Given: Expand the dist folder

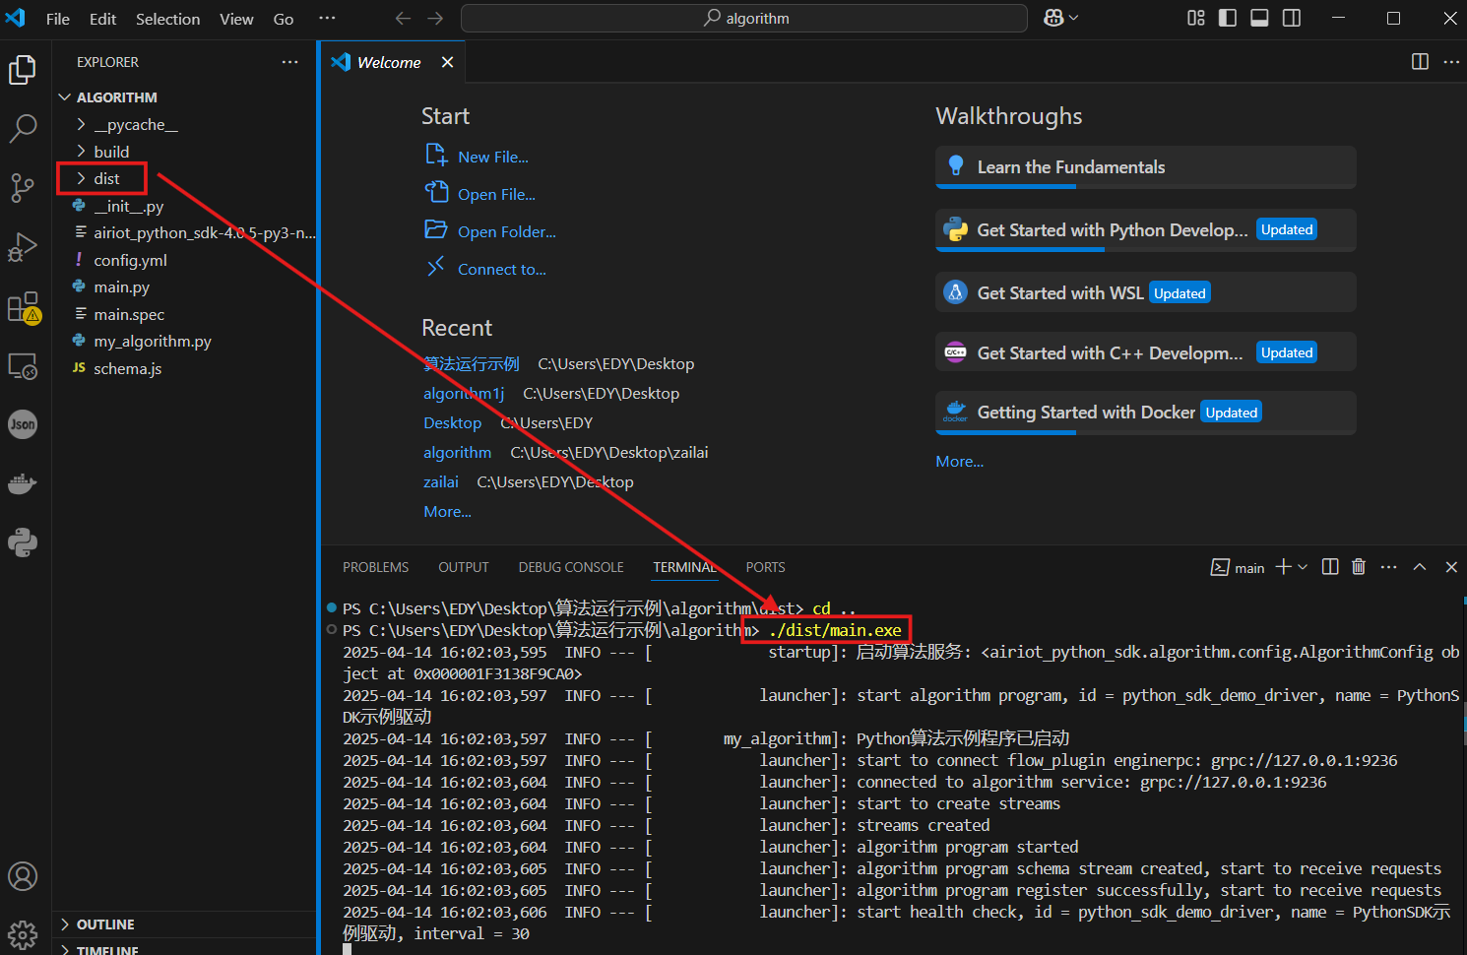Looking at the screenshot, I should (106, 178).
